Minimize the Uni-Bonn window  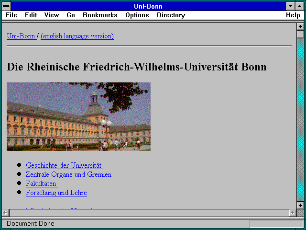point(290,6)
